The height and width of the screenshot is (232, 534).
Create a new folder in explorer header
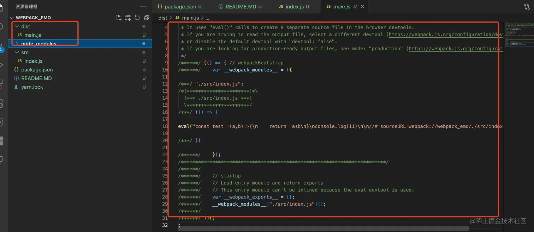(x=128, y=18)
